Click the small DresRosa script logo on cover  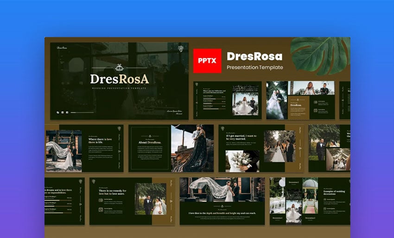click(63, 48)
